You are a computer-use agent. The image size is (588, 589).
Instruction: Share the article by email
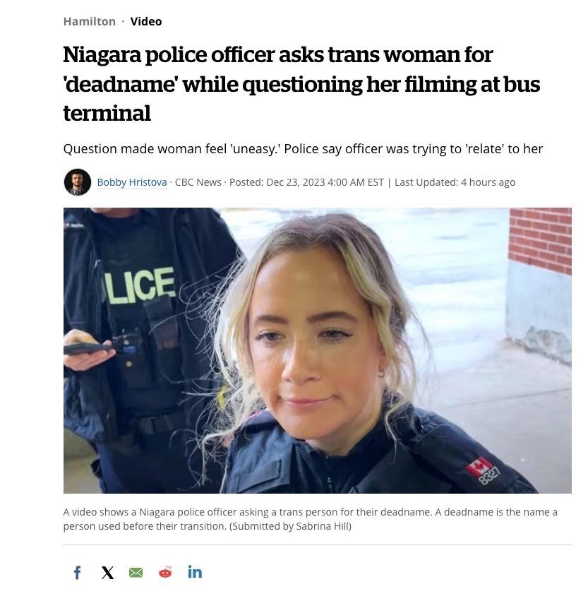click(136, 573)
